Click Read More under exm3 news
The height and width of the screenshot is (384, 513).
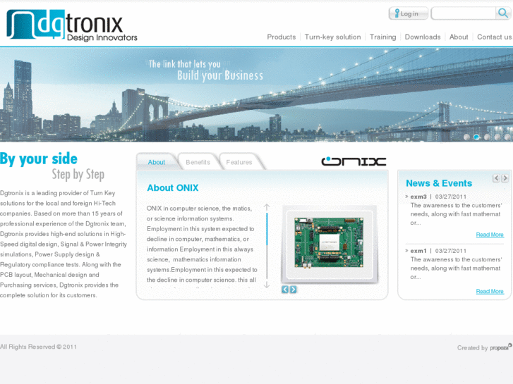pos(490,235)
